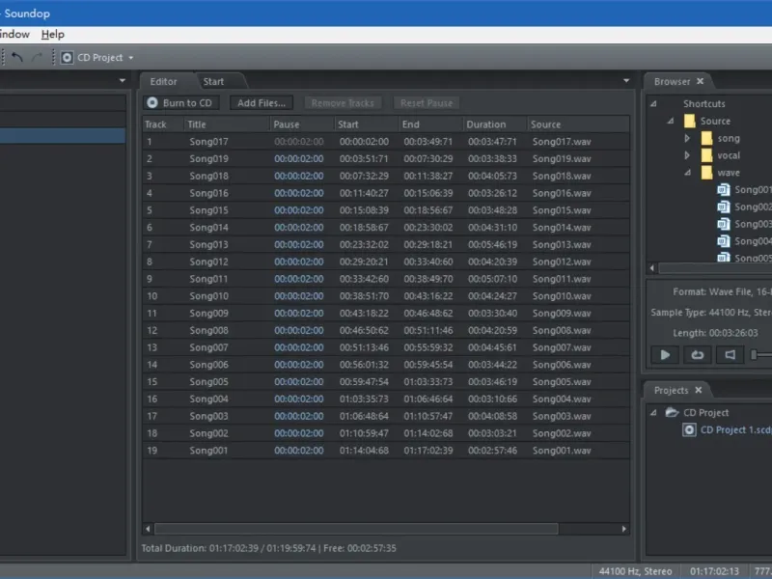Image resolution: width=772 pixels, height=579 pixels.
Task: Play the selected file preview
Action: click(x=665, y=354)
